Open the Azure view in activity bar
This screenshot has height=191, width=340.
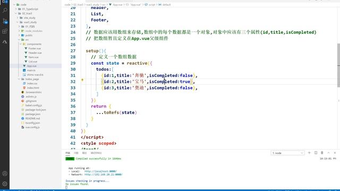tap(5, 41)
